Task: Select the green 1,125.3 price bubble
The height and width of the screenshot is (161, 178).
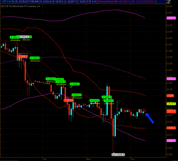Action: [x=77, y=95]
